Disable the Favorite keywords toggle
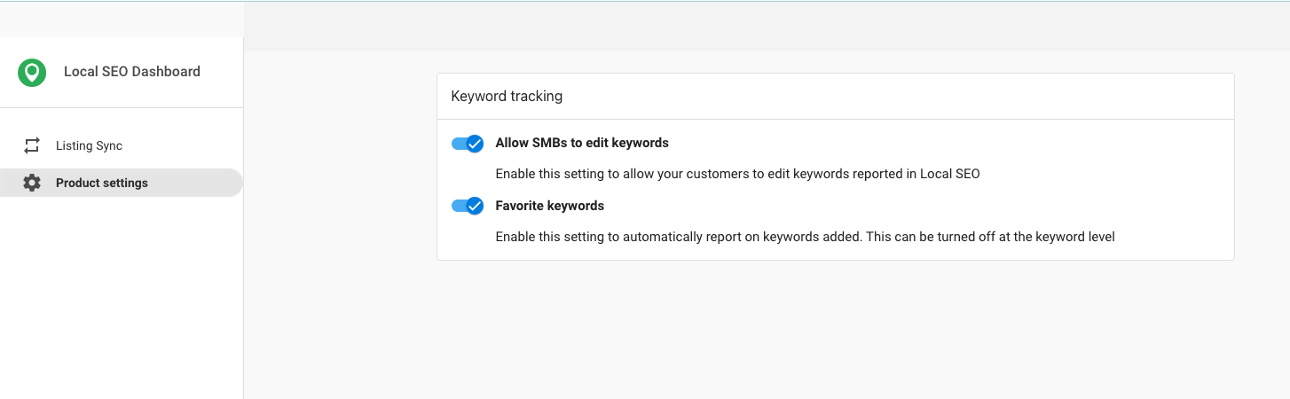The width and height of the screenshot is (1290, 399). click(x=468, y=206)
